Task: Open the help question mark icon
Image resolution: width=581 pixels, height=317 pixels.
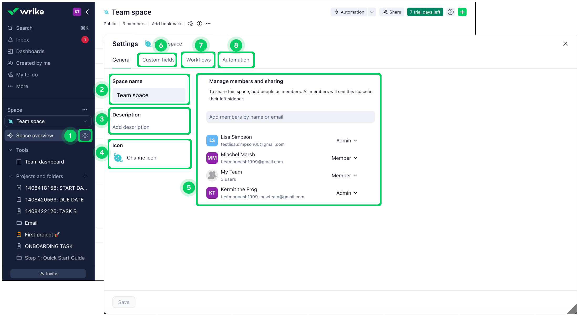Action: pyautogui.click(x=450, y=12)
